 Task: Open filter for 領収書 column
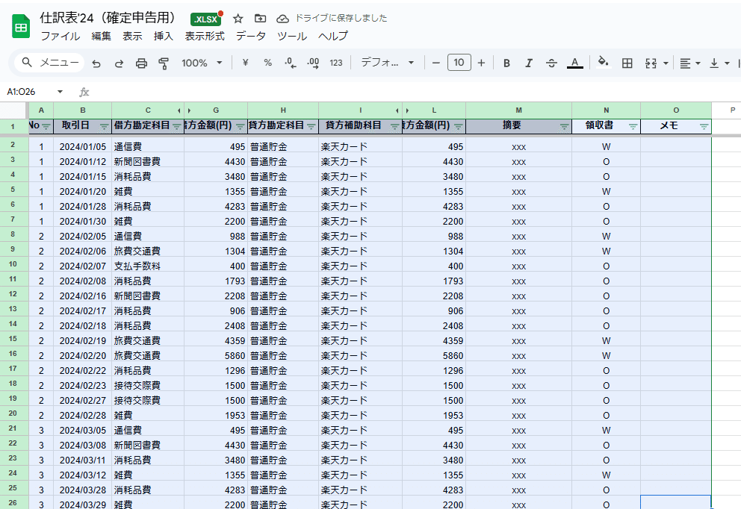(633, 126)
